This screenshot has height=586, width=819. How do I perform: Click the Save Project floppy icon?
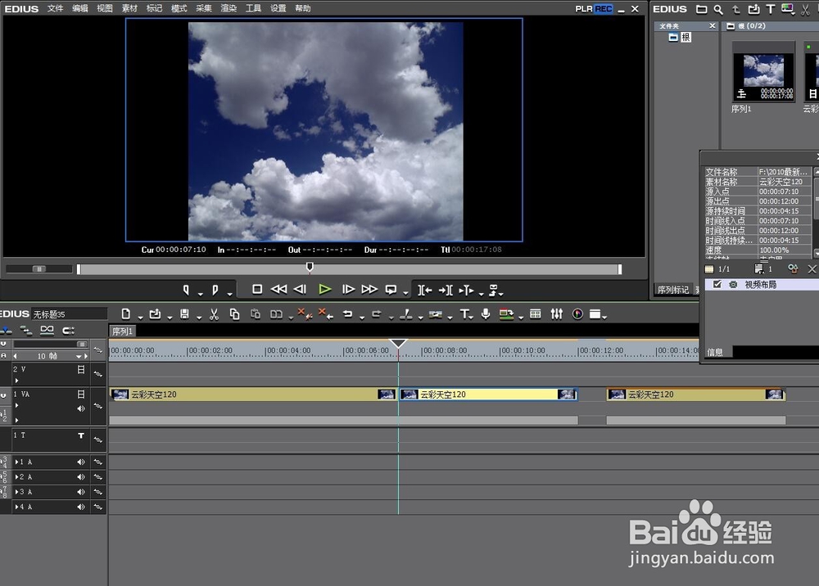(184, 313)
